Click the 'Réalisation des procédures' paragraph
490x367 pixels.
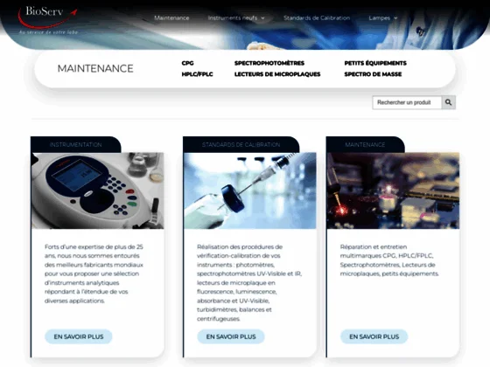249,283
